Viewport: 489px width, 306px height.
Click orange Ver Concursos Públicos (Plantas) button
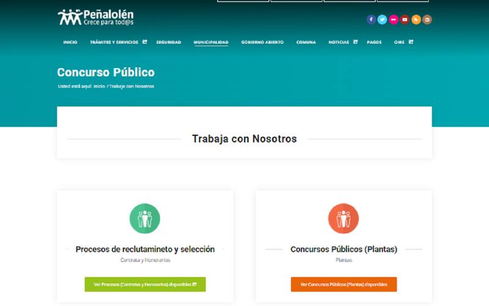click(x=344, y=285)
